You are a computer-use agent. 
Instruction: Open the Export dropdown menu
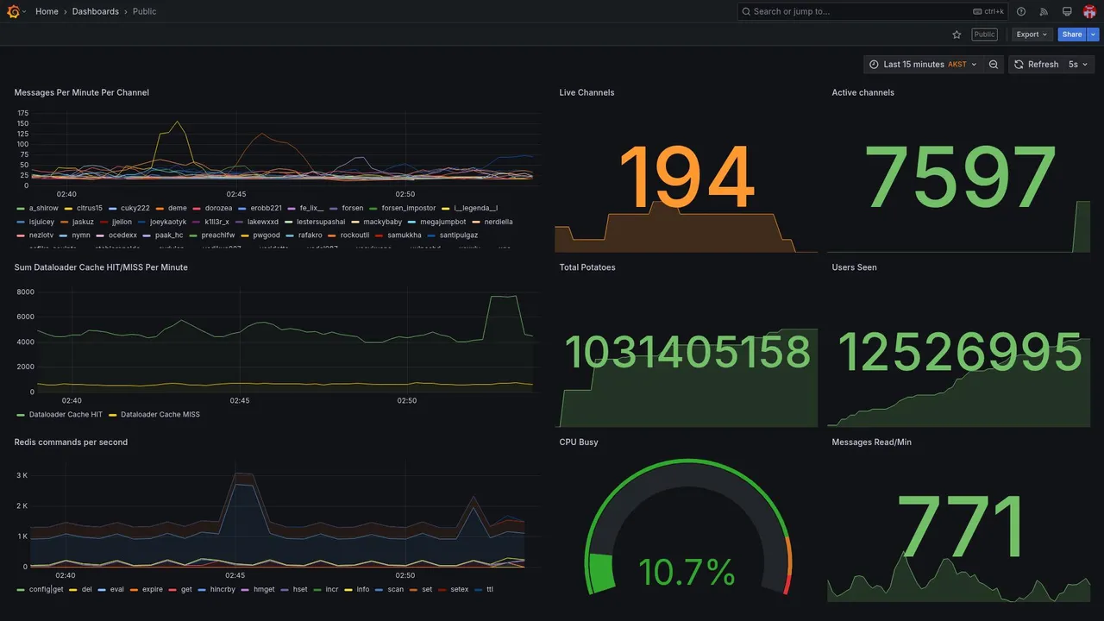coord(1032,34)
